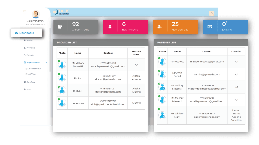Open the Dashboard menu item
Screen dimensions: 259x145
[26, 33]
